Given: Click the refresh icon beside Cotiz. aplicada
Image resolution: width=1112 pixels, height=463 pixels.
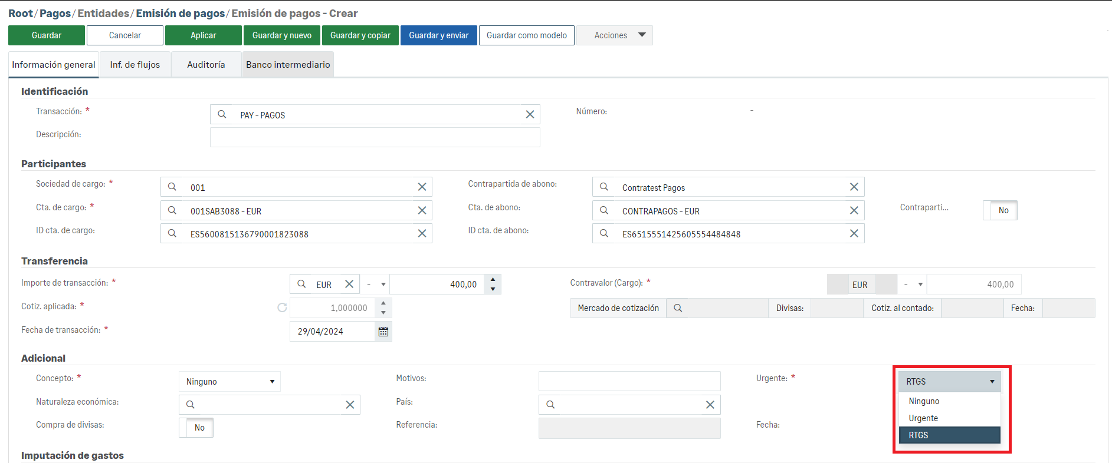Looking at the screenshot, I should 282,307.
